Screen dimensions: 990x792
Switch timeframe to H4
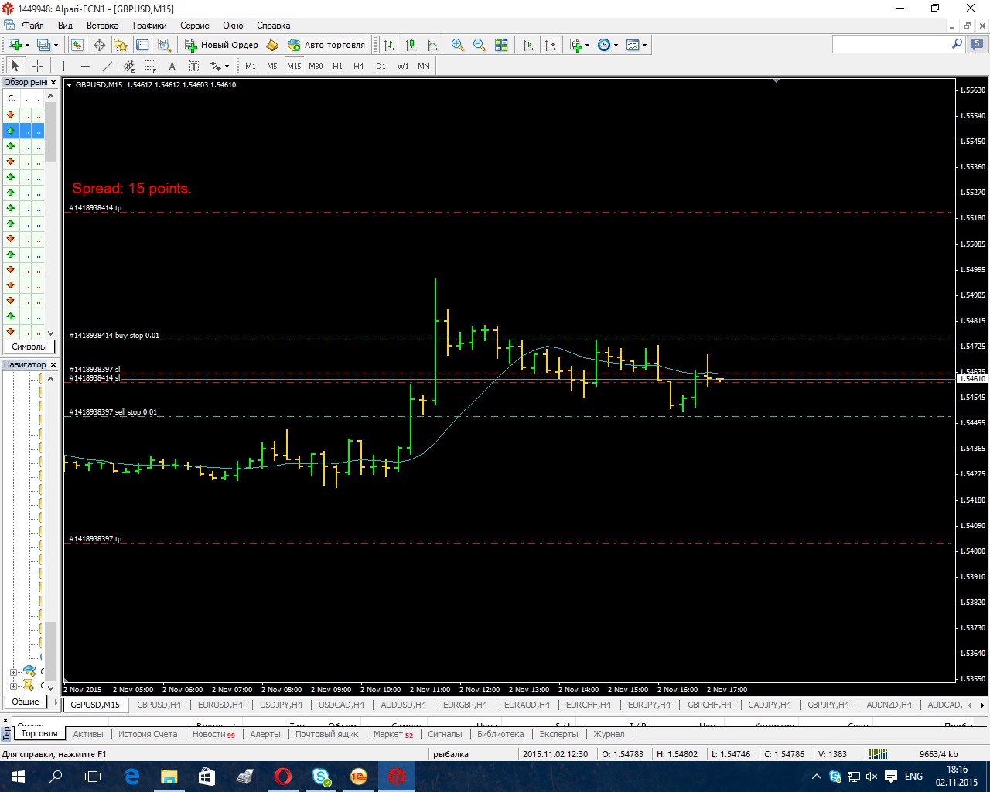click(359, 66)
